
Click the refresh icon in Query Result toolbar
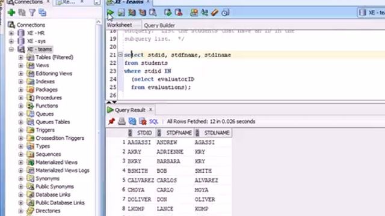132,121
